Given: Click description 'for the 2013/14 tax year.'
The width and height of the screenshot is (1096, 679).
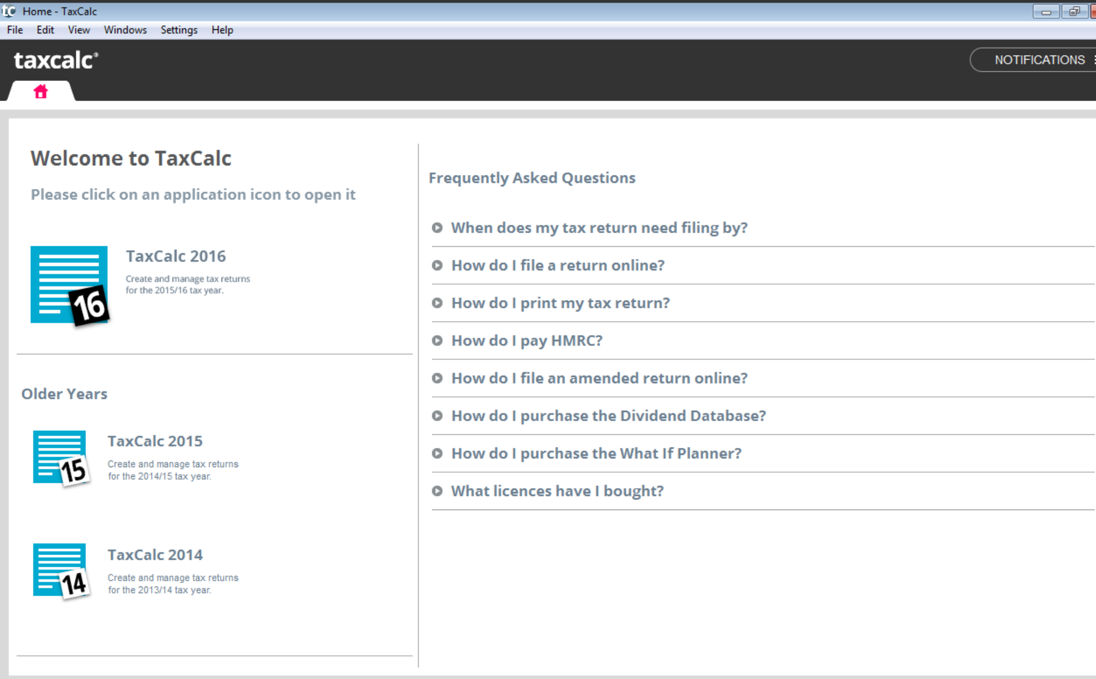Looking at the screenshot, I should [x=159, y=590].
